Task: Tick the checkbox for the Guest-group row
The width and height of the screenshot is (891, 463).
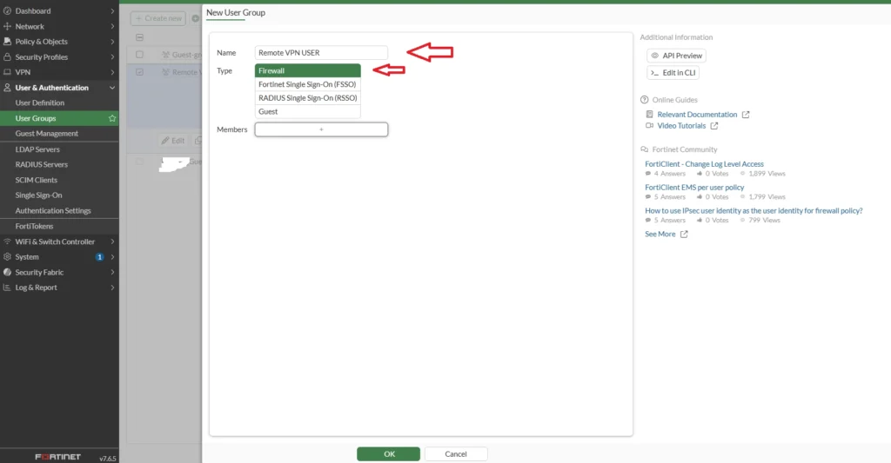Action: (x=139, y=55)
